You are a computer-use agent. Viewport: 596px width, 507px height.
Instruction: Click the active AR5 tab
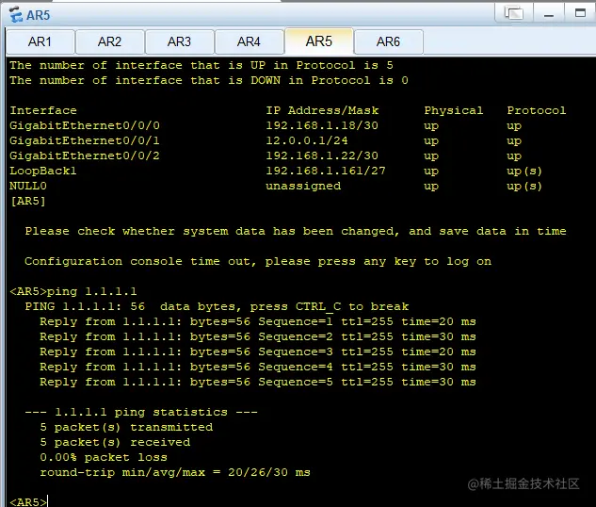click(319, 41)
